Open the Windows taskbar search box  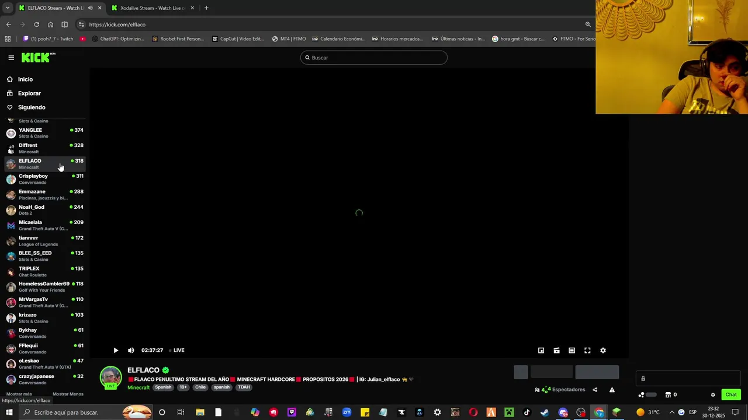point(85,412)
